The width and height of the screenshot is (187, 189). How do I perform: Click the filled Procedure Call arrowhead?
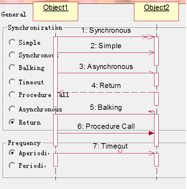pos(151,133)
